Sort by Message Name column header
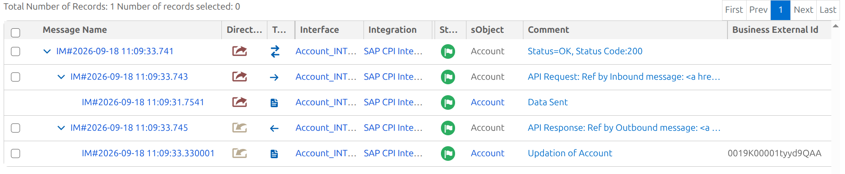This screenshot has width=845, height=174. coord(75,30)
